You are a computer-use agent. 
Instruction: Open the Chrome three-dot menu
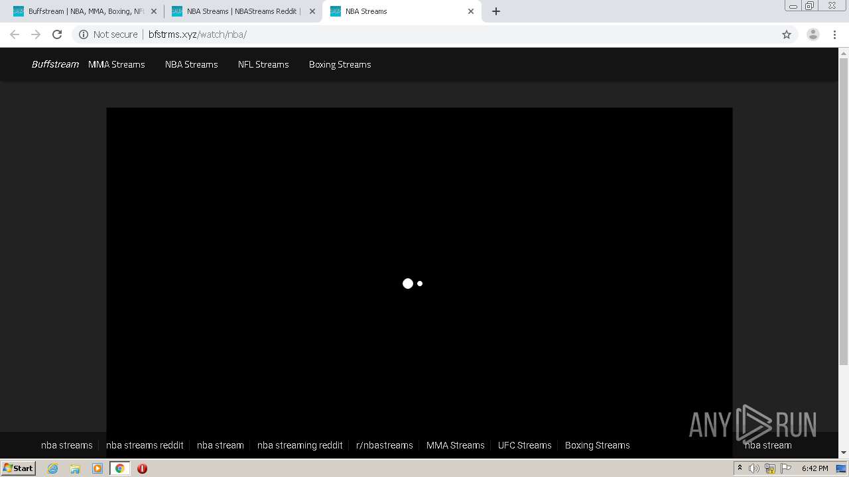point(834,34)
